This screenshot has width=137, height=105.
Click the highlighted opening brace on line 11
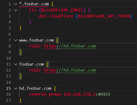(48, 64)
